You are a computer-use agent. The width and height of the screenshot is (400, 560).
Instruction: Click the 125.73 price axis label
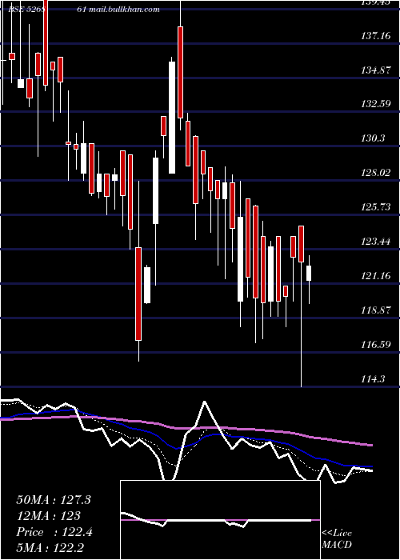pos(375,207)
